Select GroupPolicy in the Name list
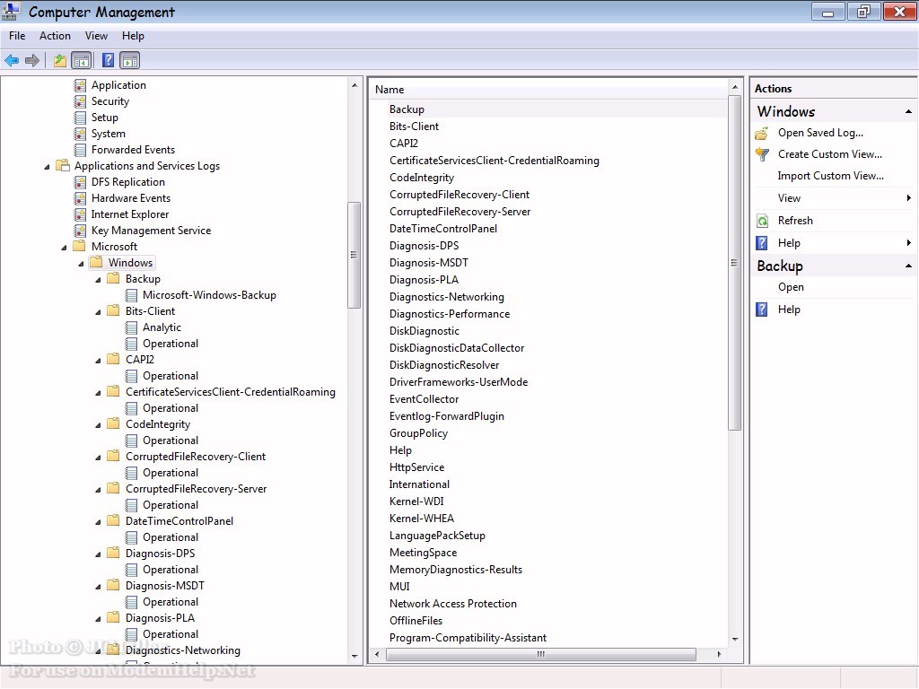Viewport: 919px width, 689px height. [418, 433]
